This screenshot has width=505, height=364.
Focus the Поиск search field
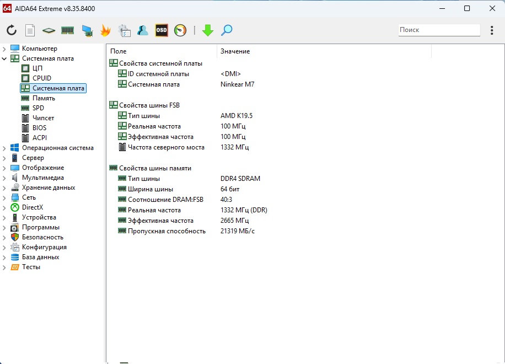click(x=439, y=30)
